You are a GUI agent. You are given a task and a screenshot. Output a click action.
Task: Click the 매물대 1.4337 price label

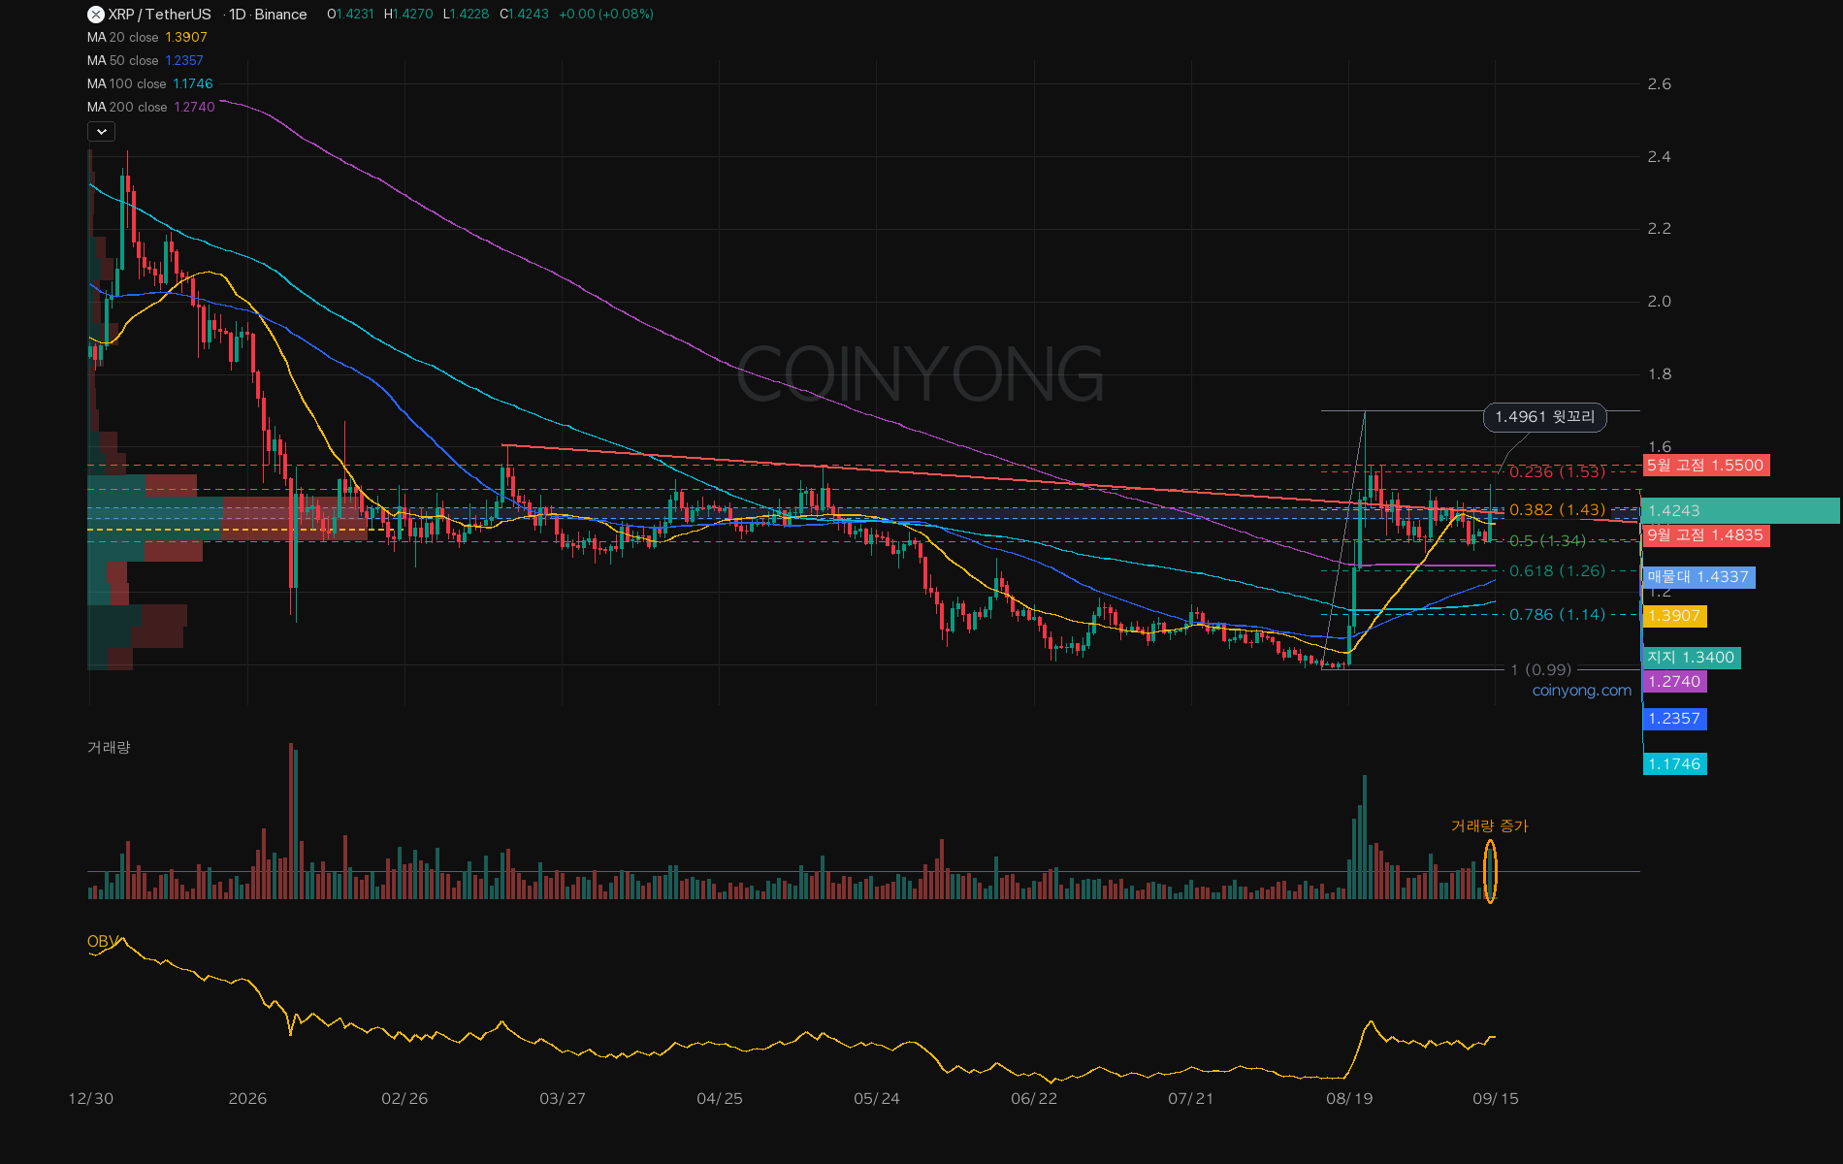1698,576
